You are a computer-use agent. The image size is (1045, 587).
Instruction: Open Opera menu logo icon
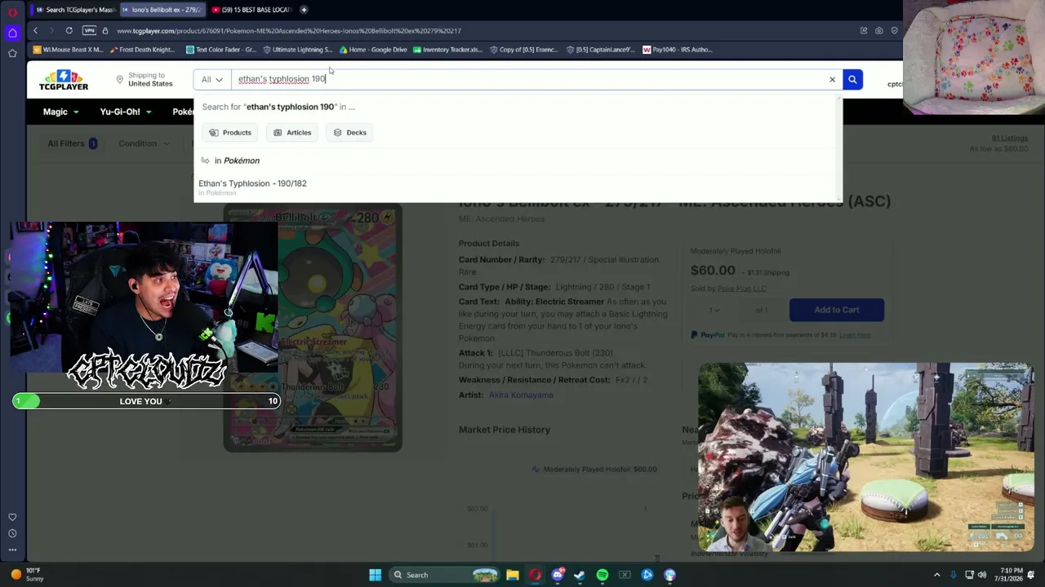tap(12, 11)
